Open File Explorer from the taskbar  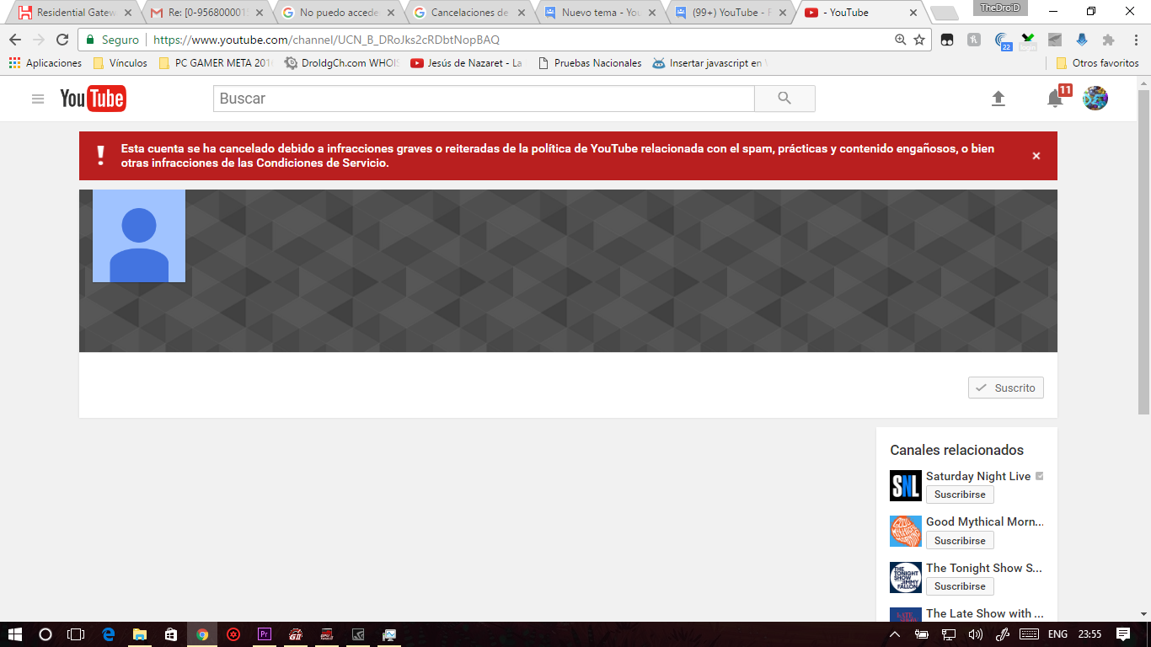pos(139,634)
